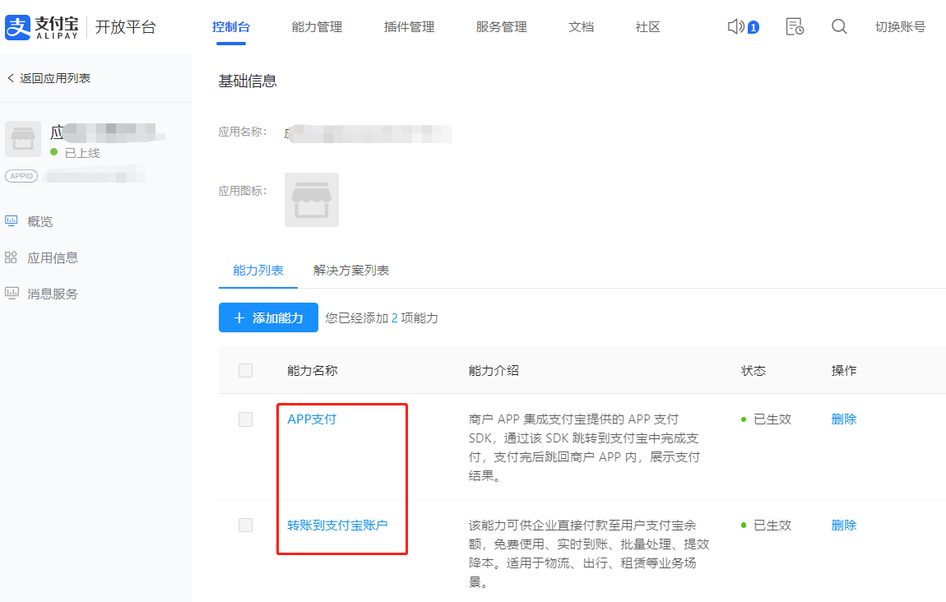Viewport: 946px width, 602px height.
Task: Switch to the 控制台 tab
Action: click(x=231, y=27)
